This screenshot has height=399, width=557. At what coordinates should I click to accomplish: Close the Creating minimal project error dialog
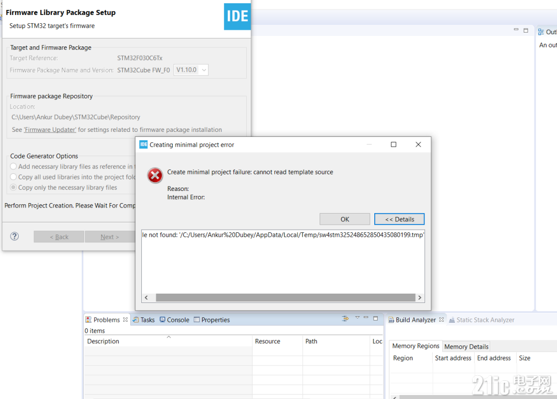tap(418, 145)
